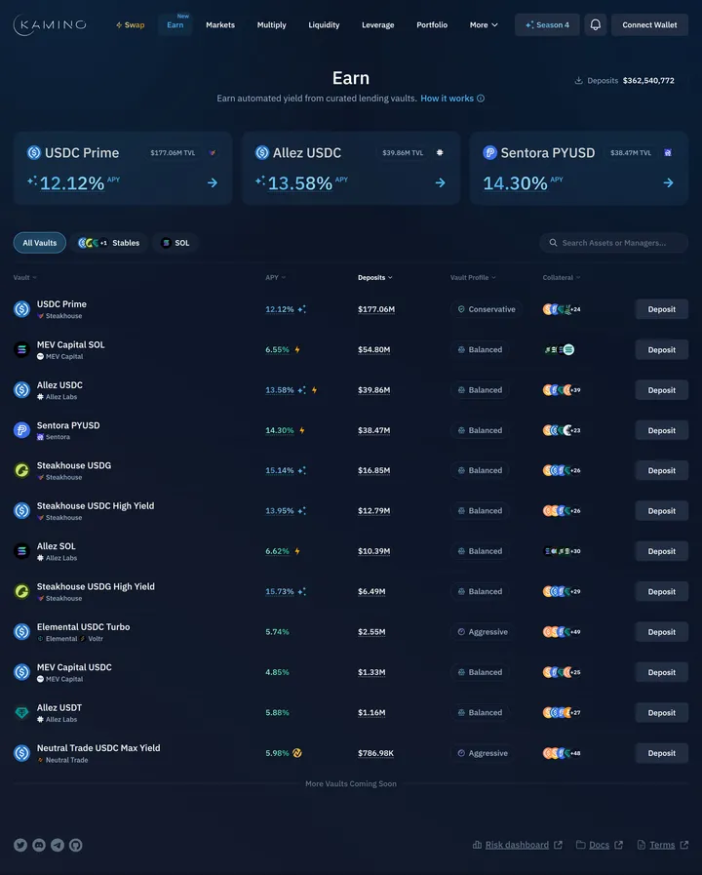
Task: Sort table by APY column
Action: (275, 277)
